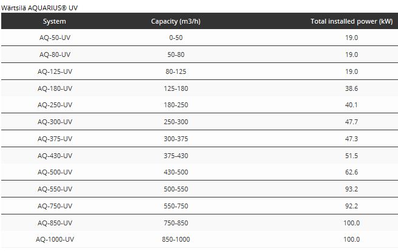Click the AQ-550-UV row label
398x252 pixels.
point(55,189)
